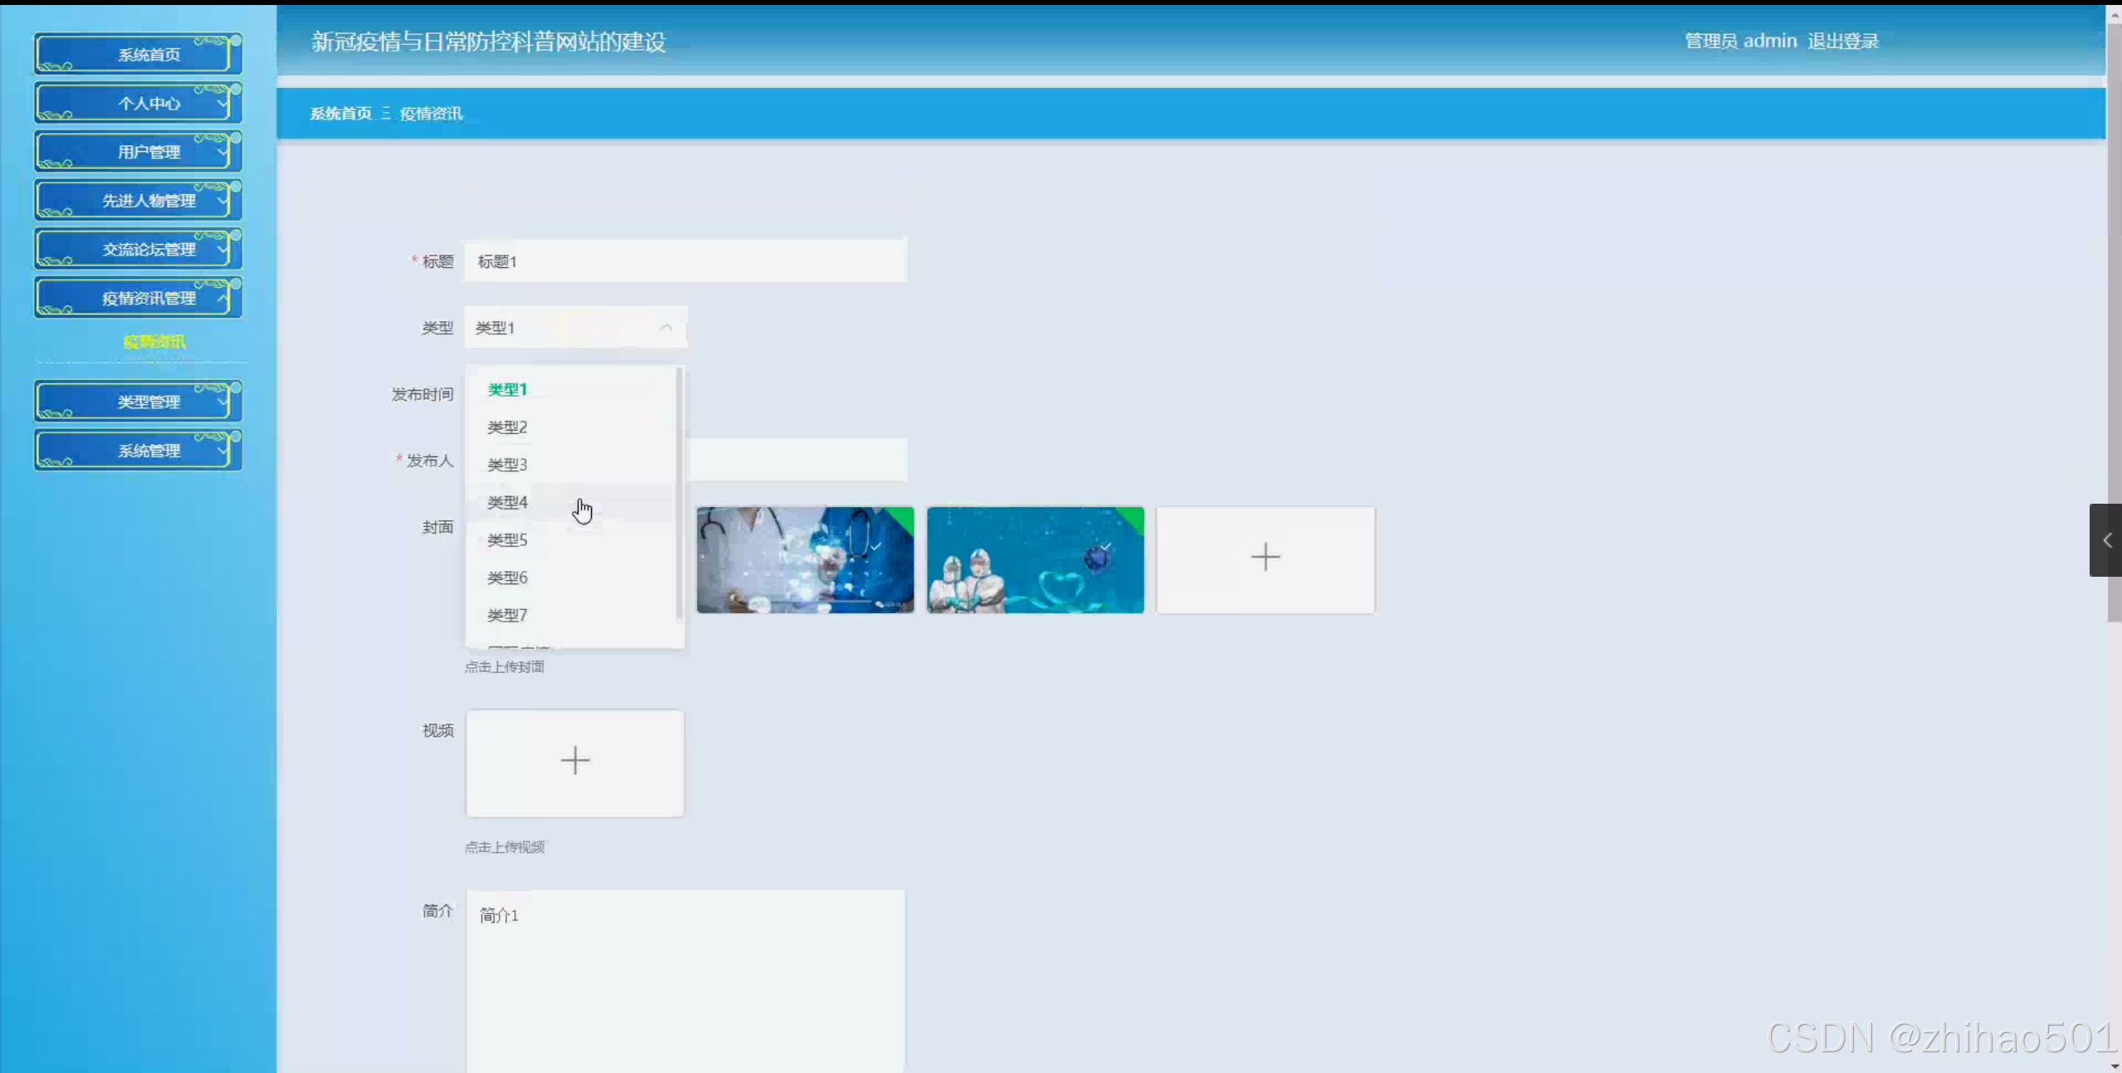2122x1073 pixels.
Task: Collapse the 类型 dropdown arrow
Action: pyautogui.click(x=666, y=328)
